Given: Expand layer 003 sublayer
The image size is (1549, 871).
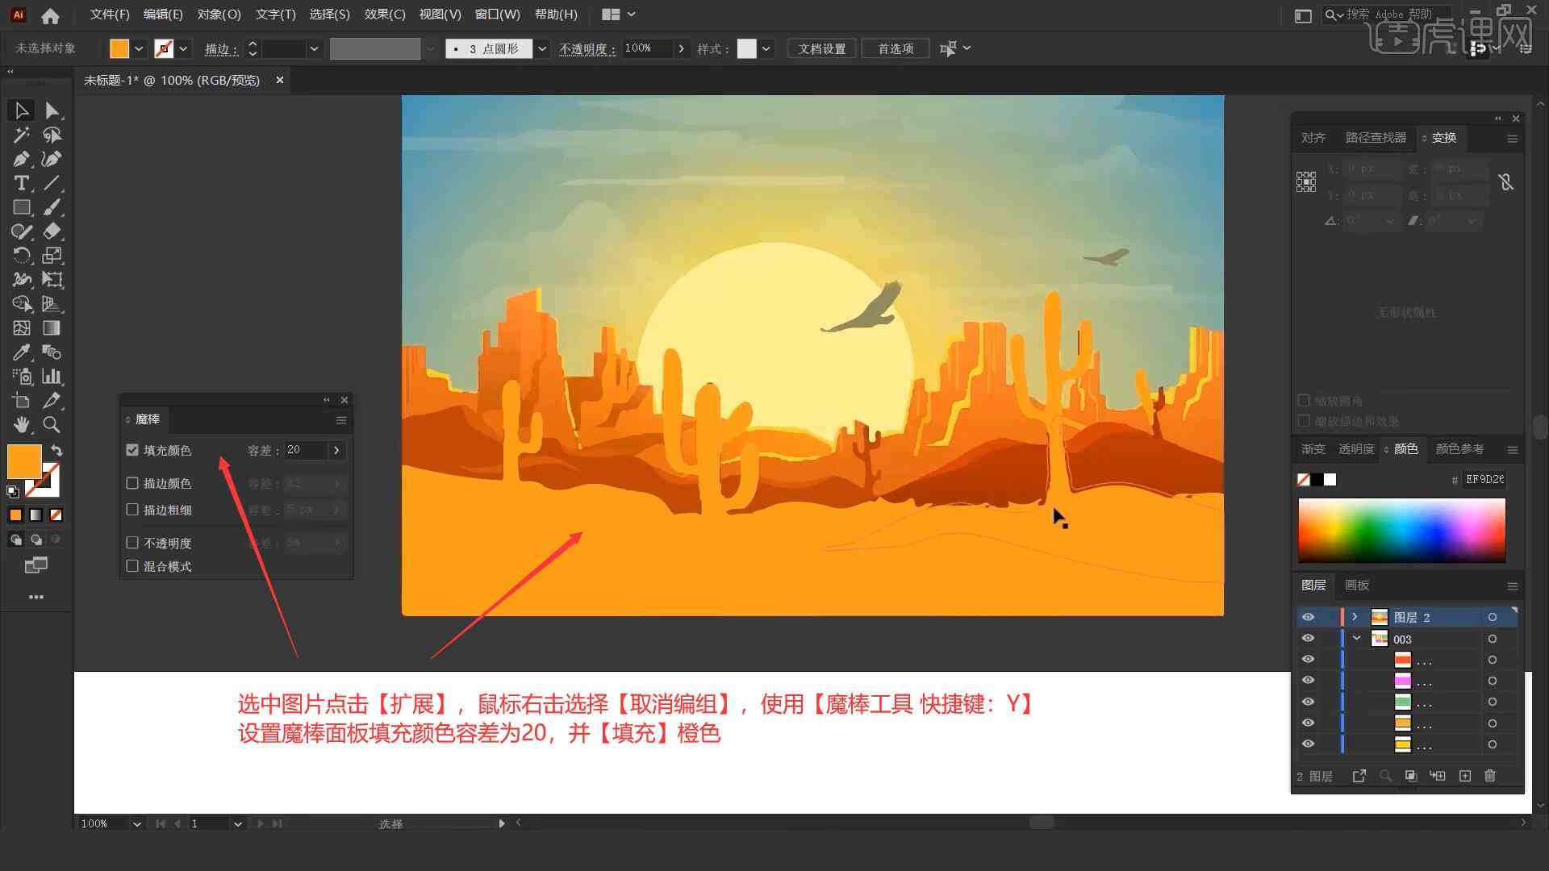Looking at the screenshot, I should 1358,640.
